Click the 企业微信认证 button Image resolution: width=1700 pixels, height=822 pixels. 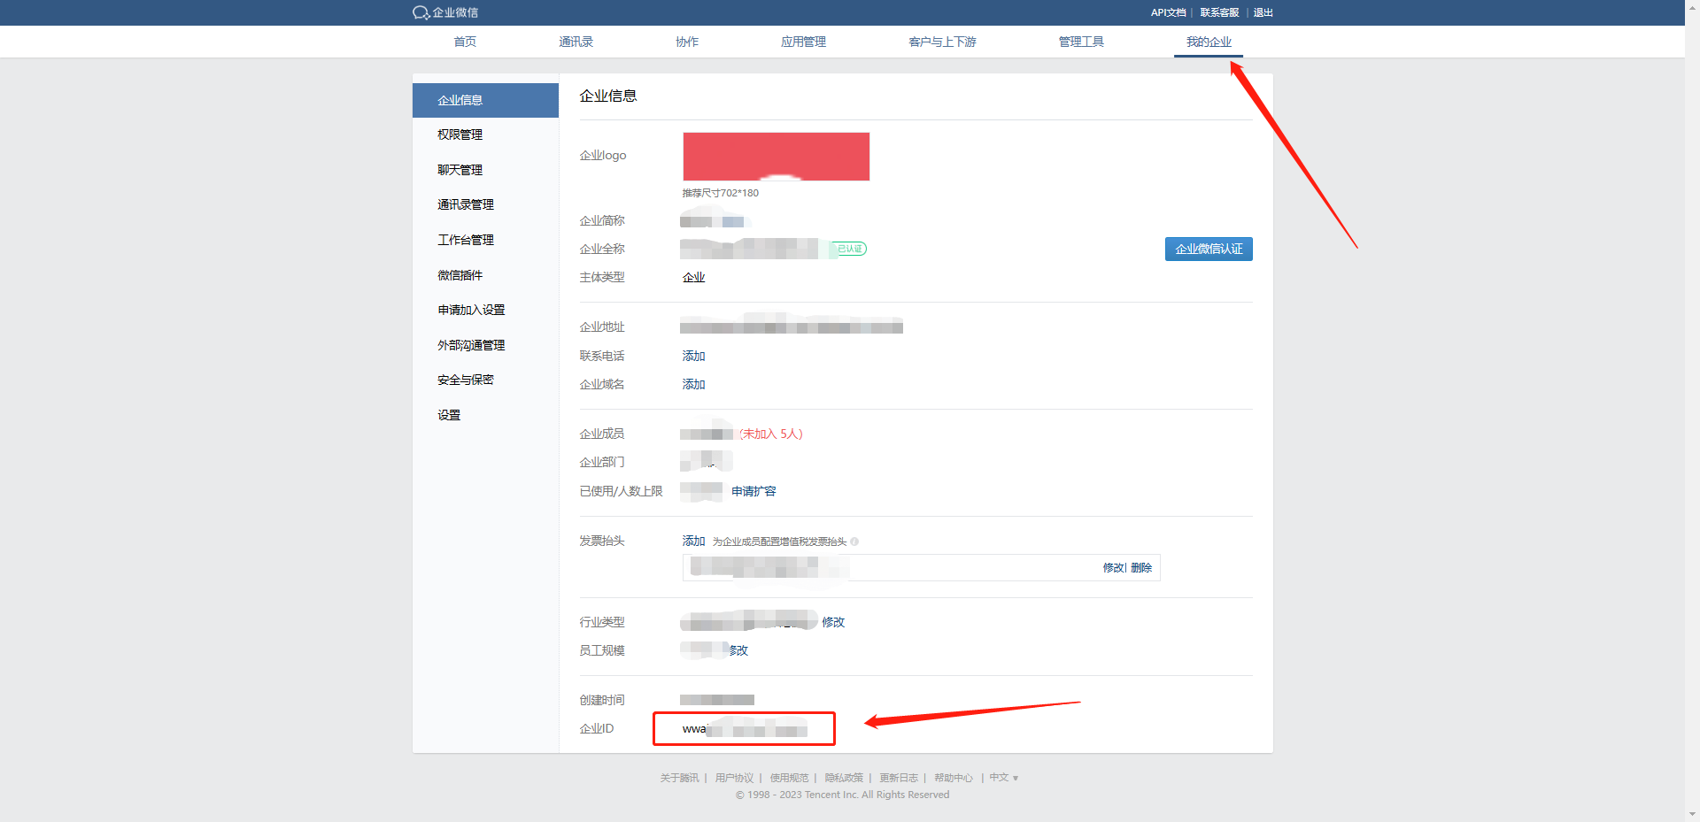pyautogui.click(x=1209, y=250)
